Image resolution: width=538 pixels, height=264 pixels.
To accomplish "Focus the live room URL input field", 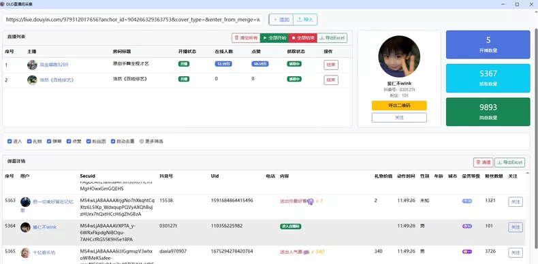I will pos(132,20).
